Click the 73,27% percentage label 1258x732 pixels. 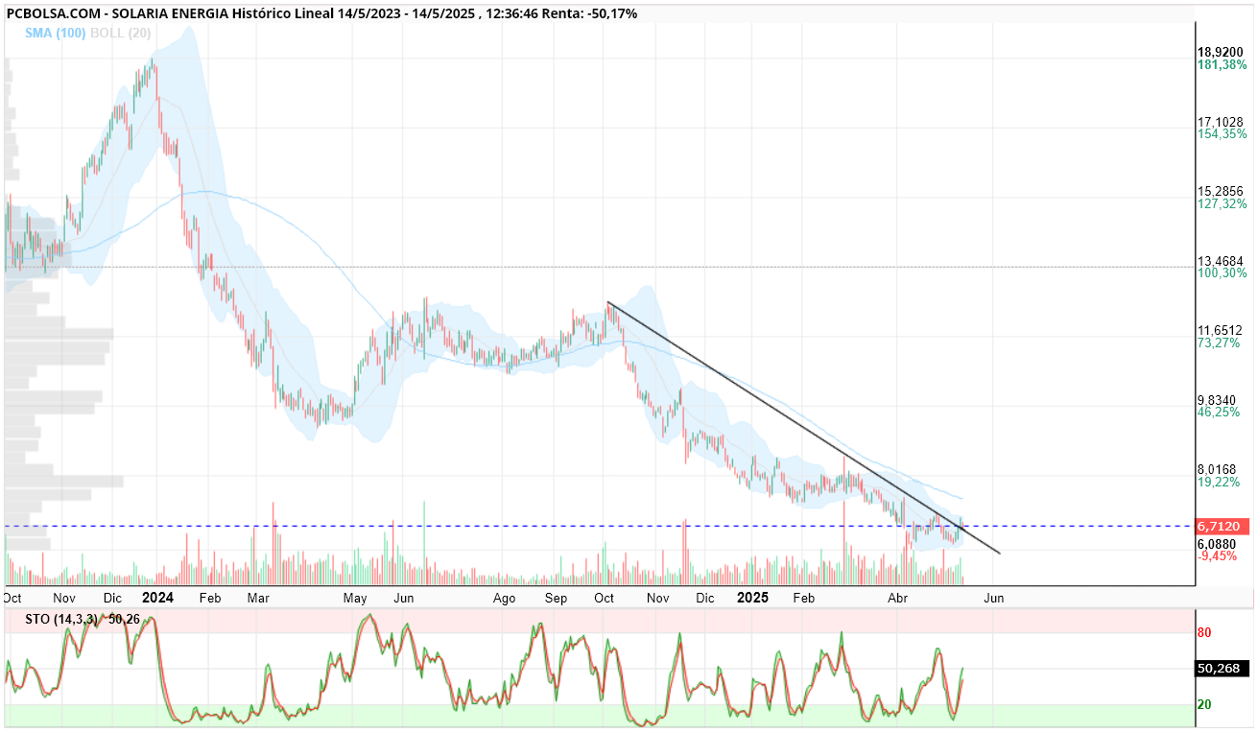click(1219, 342)
